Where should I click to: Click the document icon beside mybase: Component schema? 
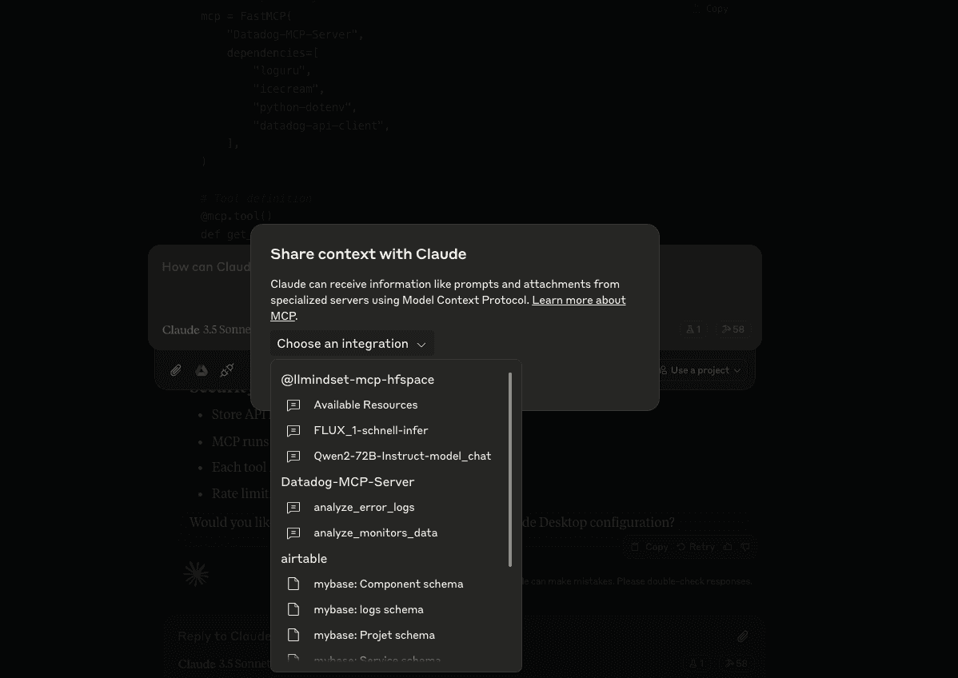coord(293,584)
